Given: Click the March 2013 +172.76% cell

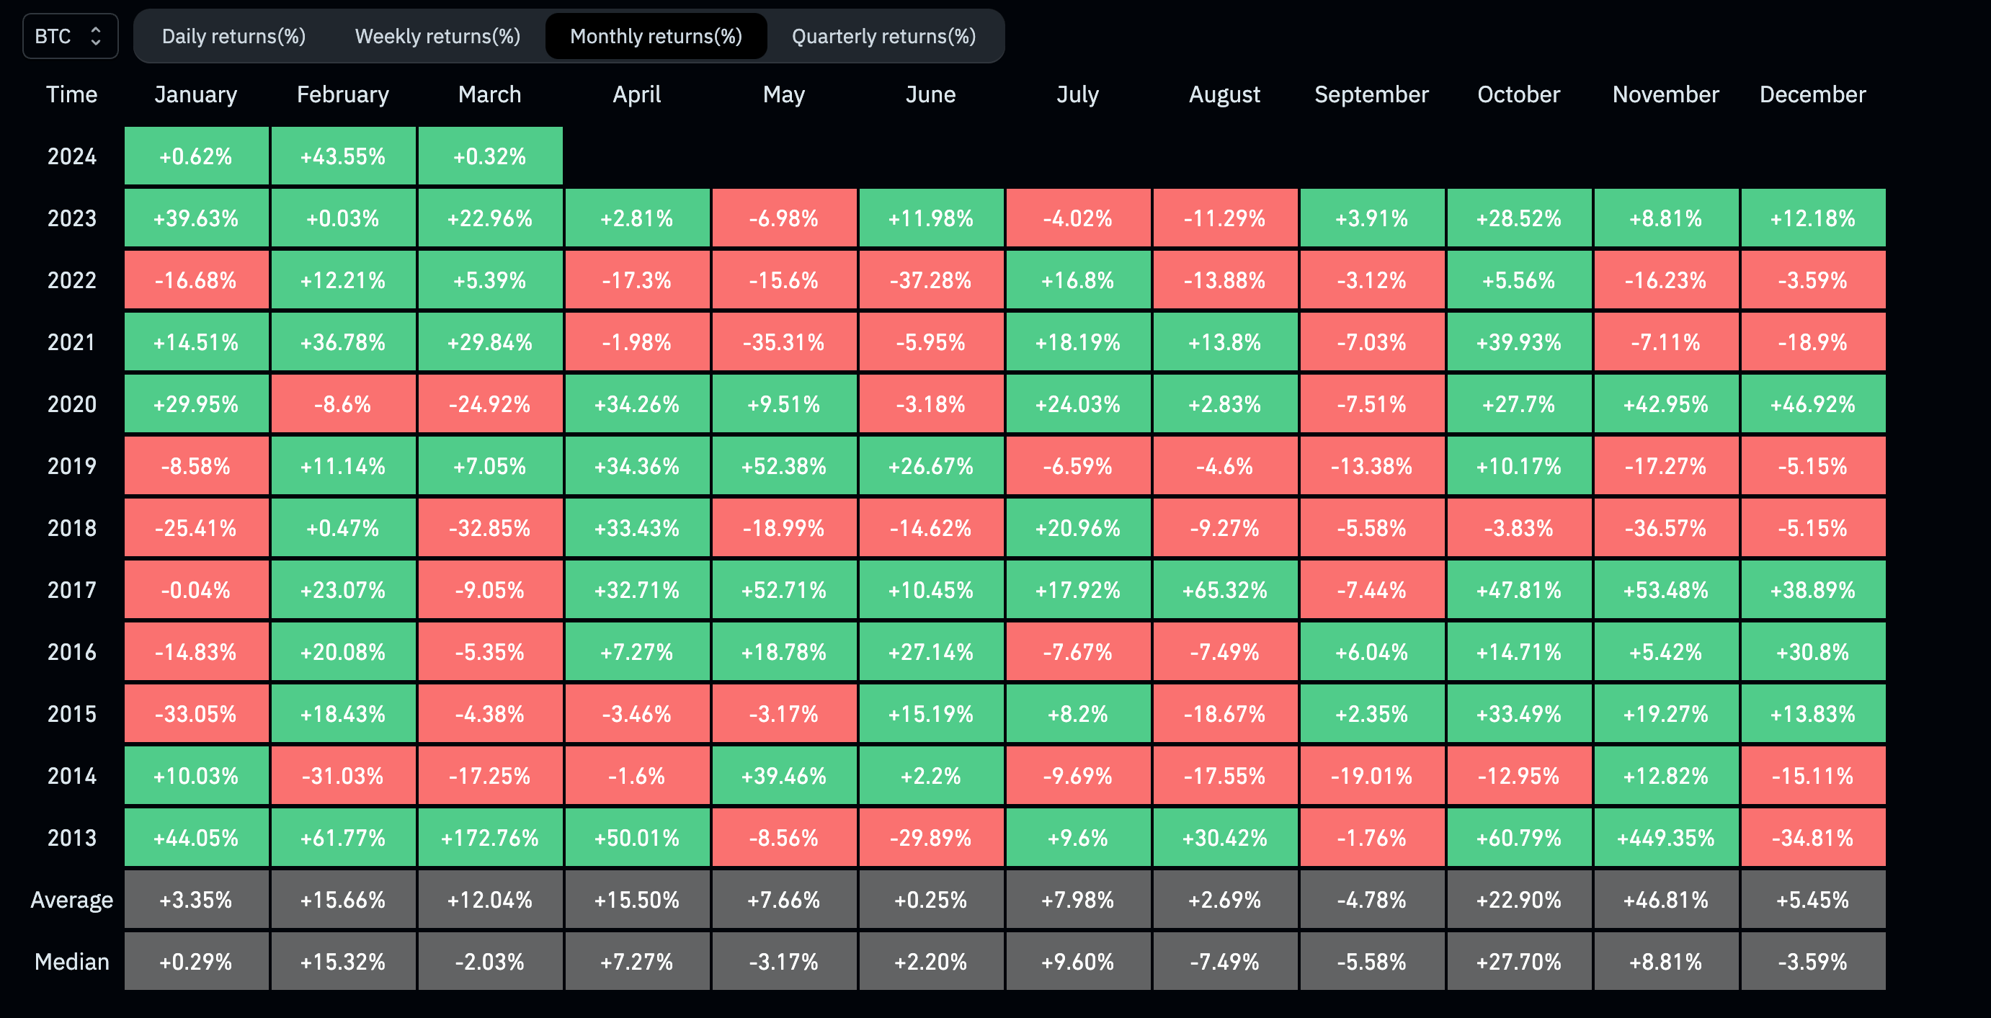Looking at the screenshot, I should click(x=489, y=838).
